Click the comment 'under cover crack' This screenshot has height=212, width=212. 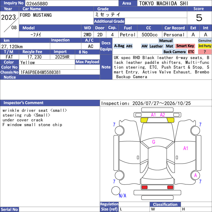23,120
